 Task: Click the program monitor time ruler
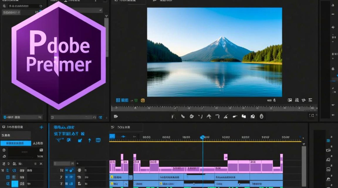[x=214, y=108]
